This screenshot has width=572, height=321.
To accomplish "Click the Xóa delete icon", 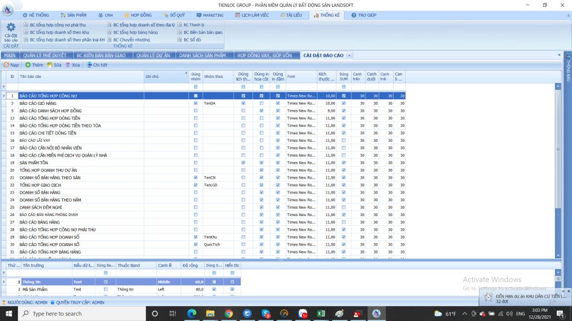I will (68, 65).
